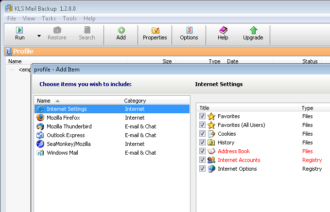The height and width of the screenshot is (212, 330).
Task: Click the Favorites (All Users) star icon
Action: pyautogui.click(x=211, y=125)
